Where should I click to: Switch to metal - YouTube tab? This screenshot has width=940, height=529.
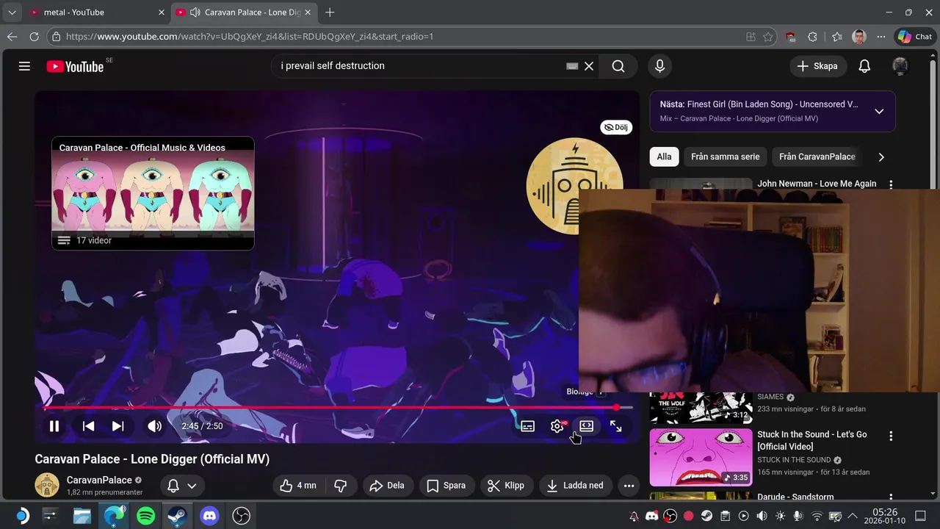95,12
